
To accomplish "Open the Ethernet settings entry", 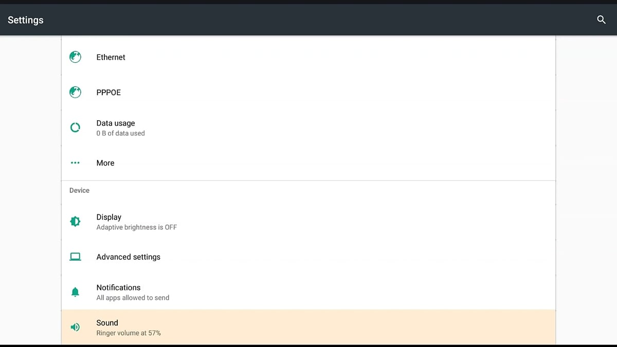I will [111, 57].
